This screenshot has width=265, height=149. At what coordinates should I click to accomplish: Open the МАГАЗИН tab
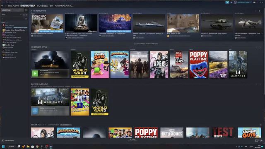(x=13, y=6)
